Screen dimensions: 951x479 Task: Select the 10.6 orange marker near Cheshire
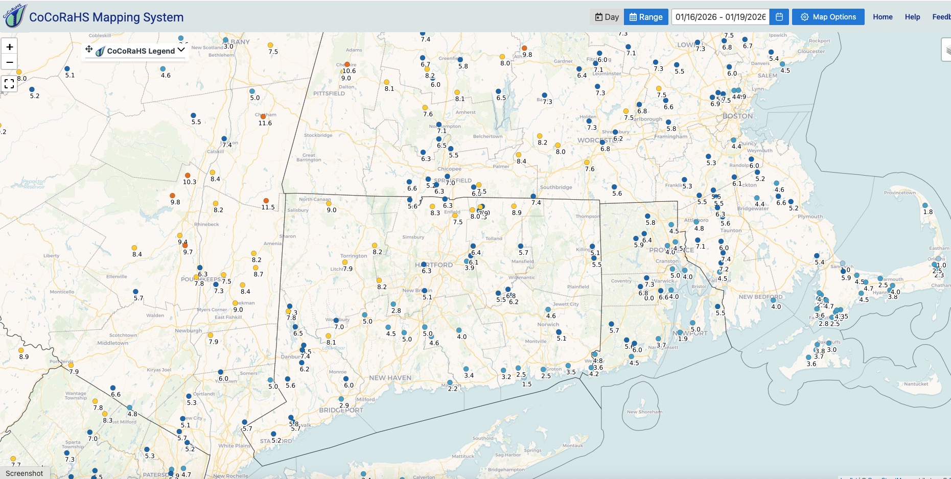tap(347, 64)
